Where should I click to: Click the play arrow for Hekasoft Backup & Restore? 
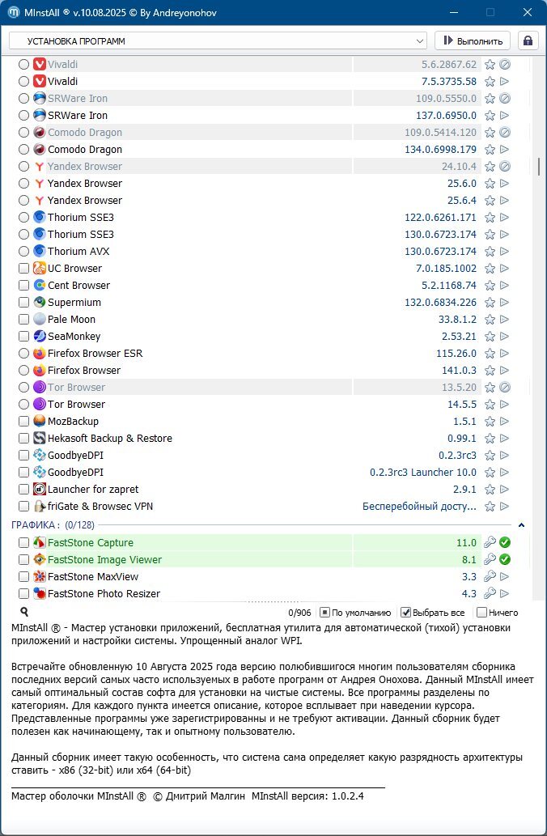504,439
